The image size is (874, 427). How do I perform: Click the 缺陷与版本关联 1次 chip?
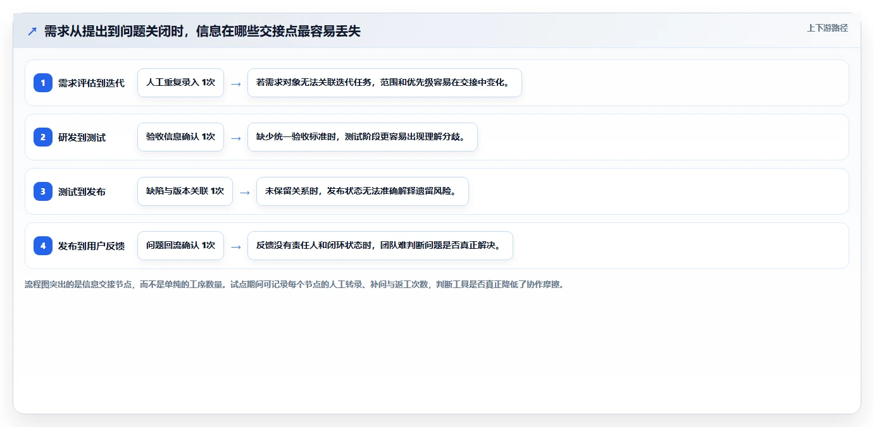tap(185, 191)
